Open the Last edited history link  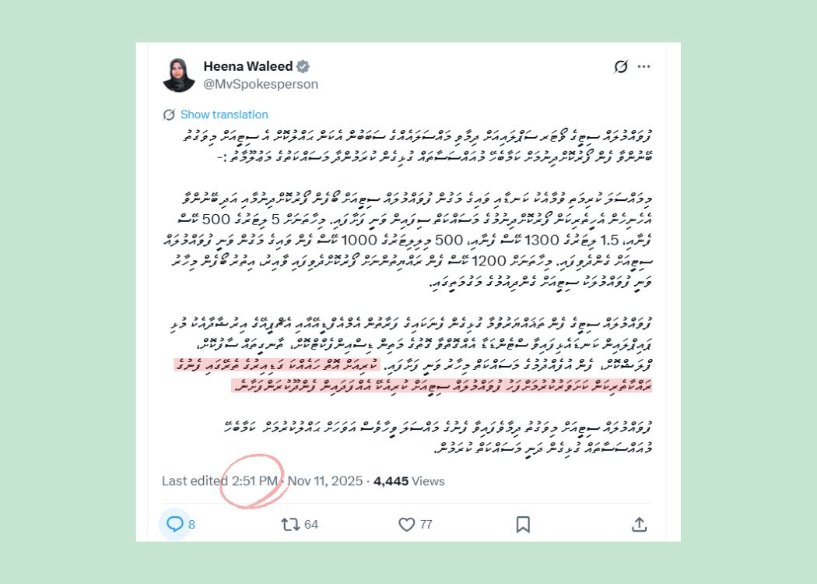click(195, 480)
